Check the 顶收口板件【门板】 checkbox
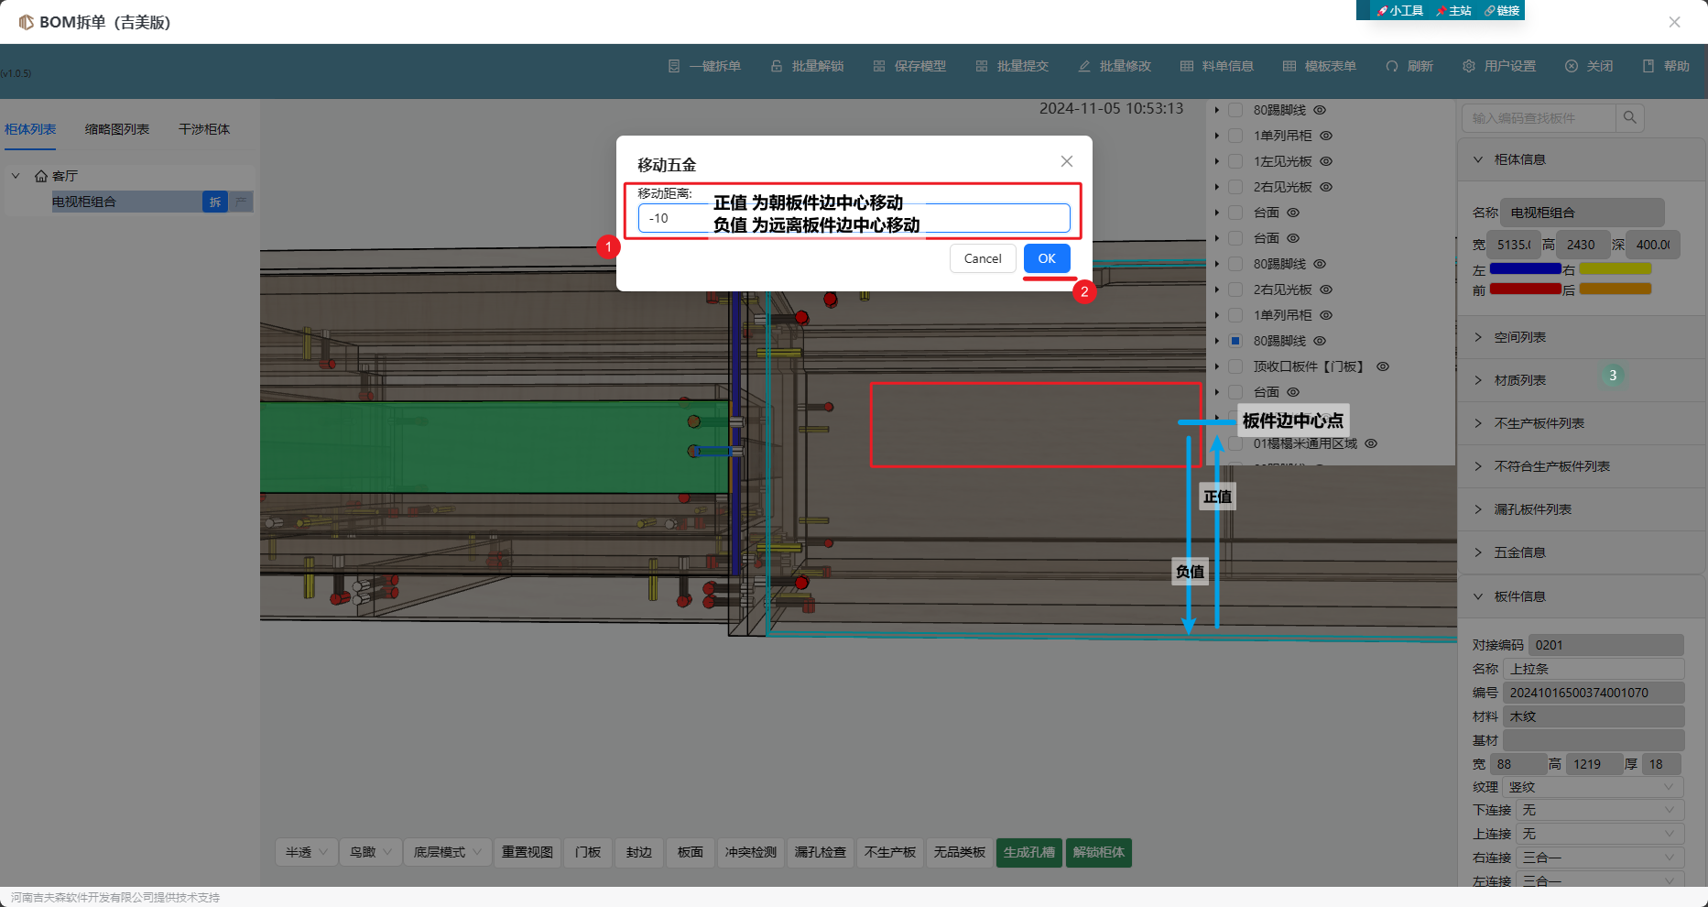The height and width of the screenshot is (907, 1708). 1235,366
